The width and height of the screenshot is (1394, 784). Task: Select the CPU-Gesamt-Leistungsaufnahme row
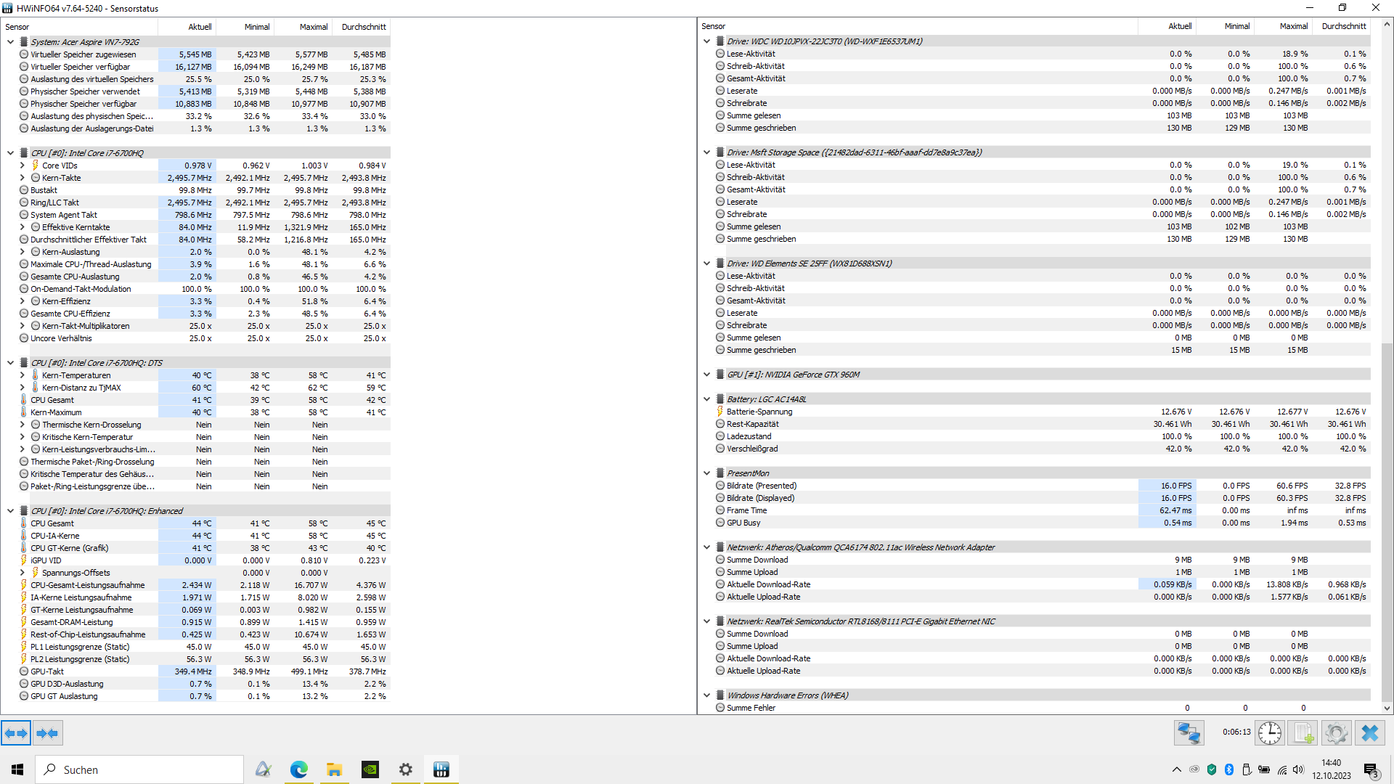[87, 585]
